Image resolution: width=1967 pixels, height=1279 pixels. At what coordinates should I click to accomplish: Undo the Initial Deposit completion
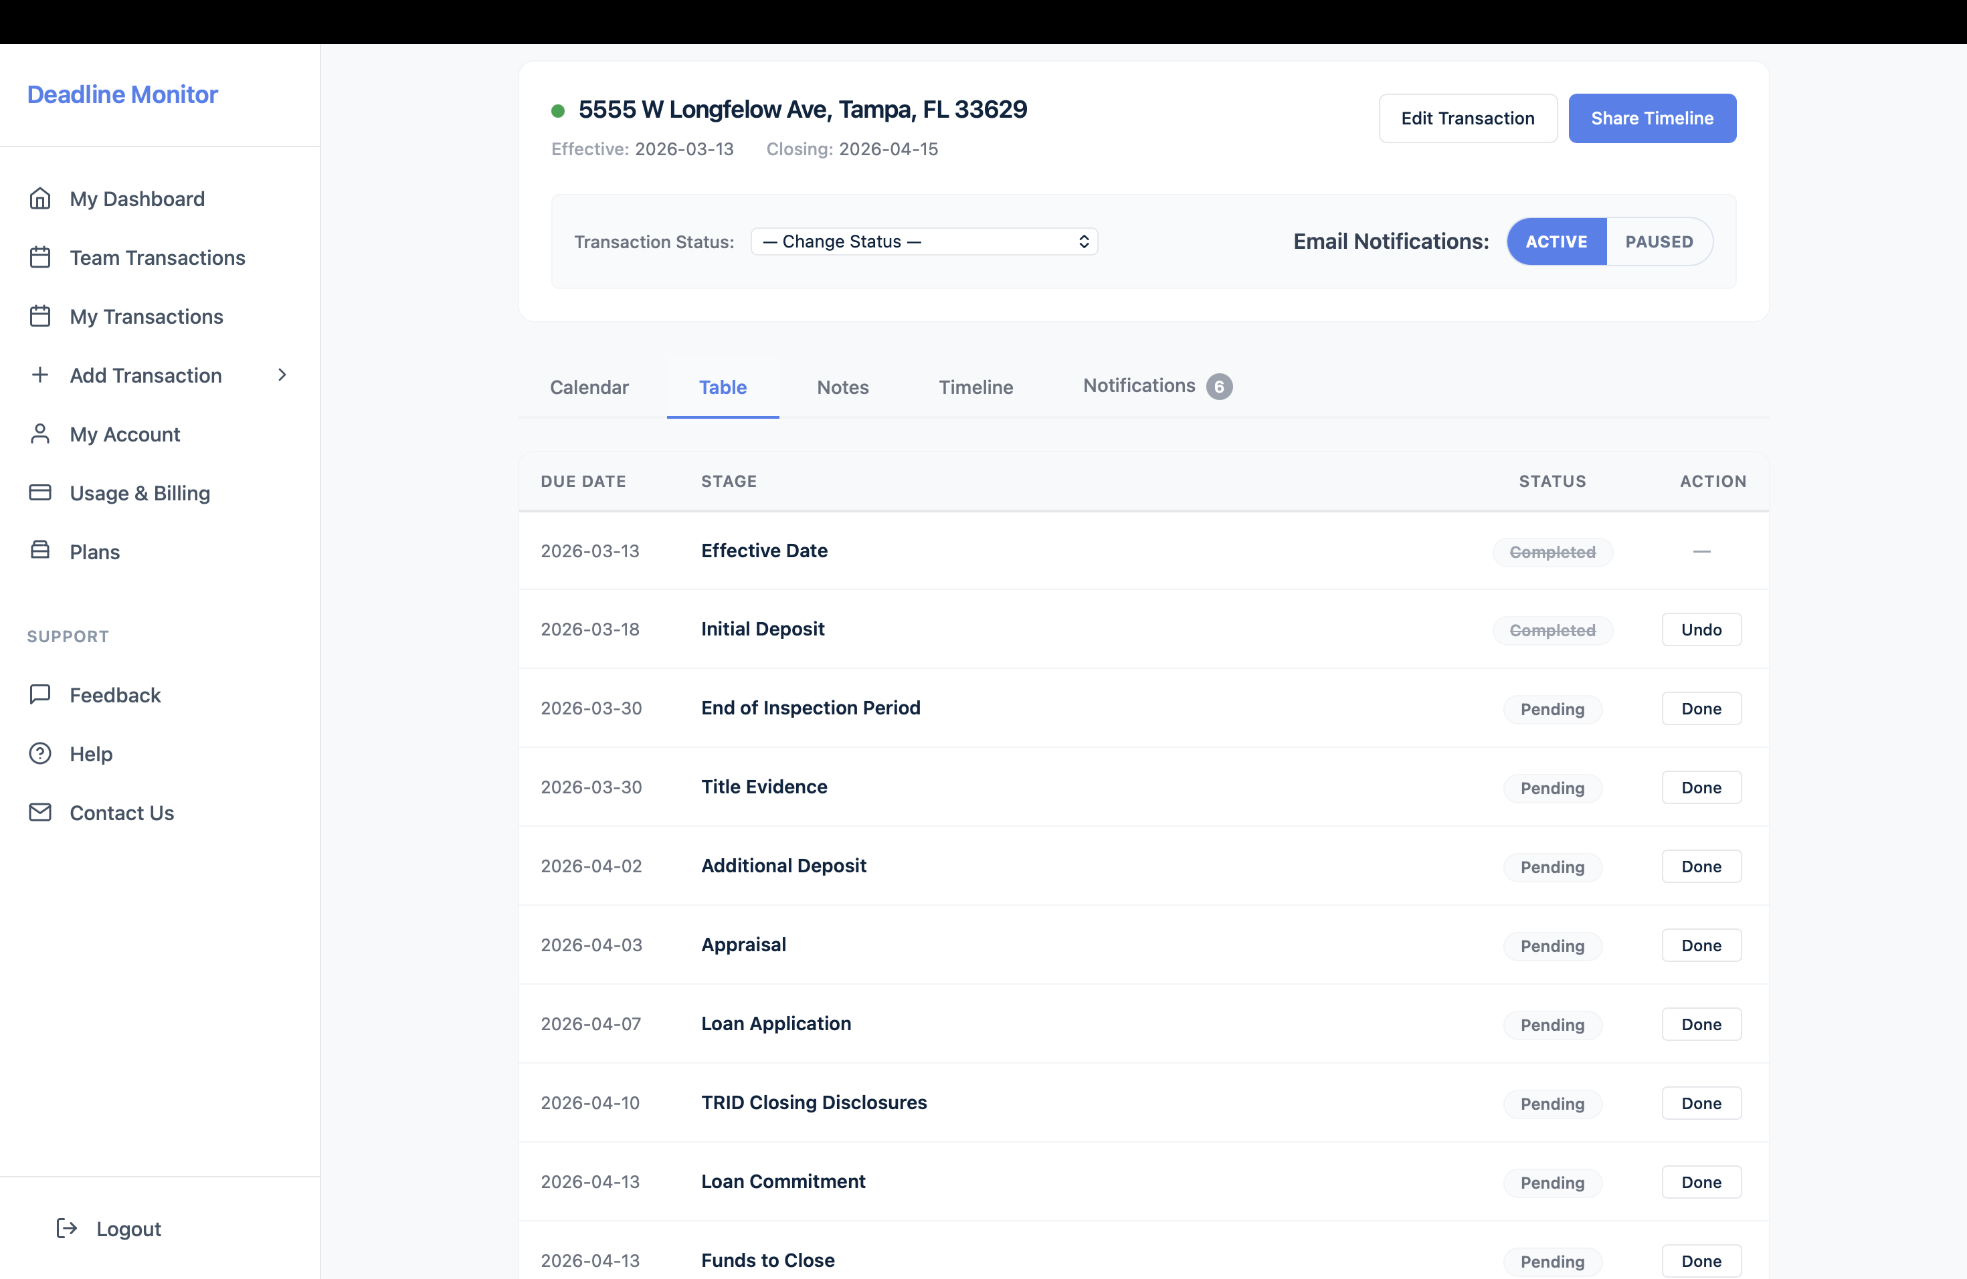1701,629
